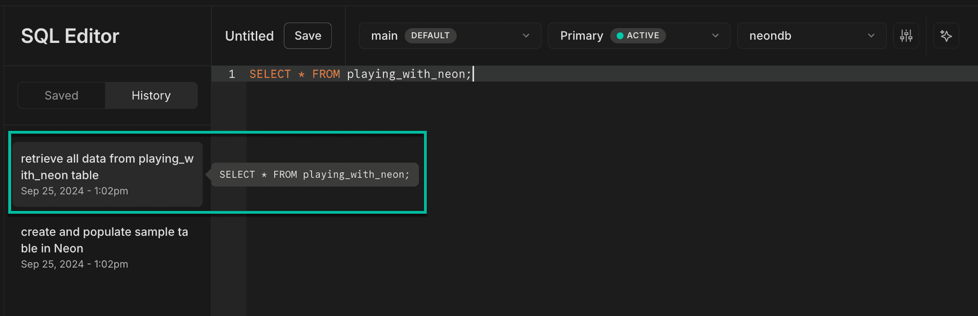The width and height of the screenshot is (978, 316).
Task: Open the query settings sliders icon
Action: coord(906,36)
